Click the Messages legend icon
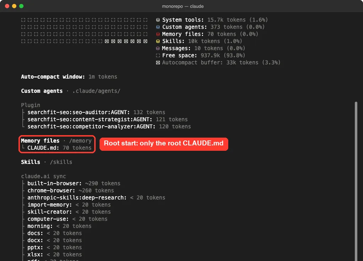363x261 pixels. point(158,48)
